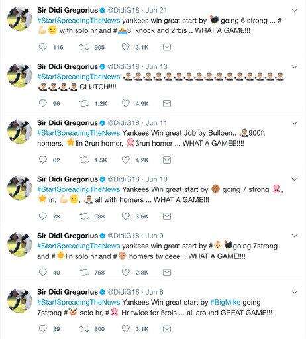Open the Jun 8 tweet timestamp
The width and height of the screenshot is (306, 339).
(154, 292)
